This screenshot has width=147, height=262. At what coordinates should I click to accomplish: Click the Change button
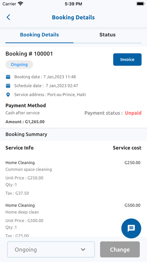pyautogui.click(x=120, y=249)
